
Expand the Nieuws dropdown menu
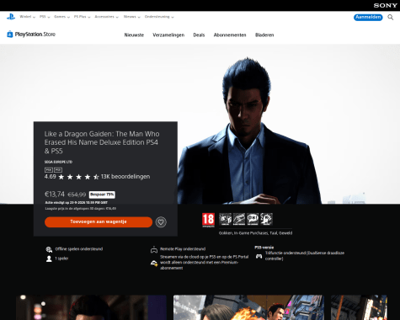(x=131, y=17)
